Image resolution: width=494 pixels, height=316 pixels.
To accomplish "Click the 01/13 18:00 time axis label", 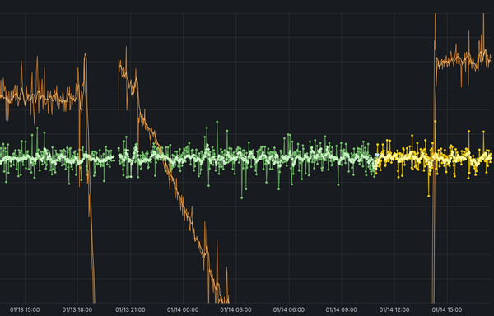I will pos(77,309).
